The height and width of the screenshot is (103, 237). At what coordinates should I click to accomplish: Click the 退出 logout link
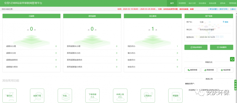point(233,9)
